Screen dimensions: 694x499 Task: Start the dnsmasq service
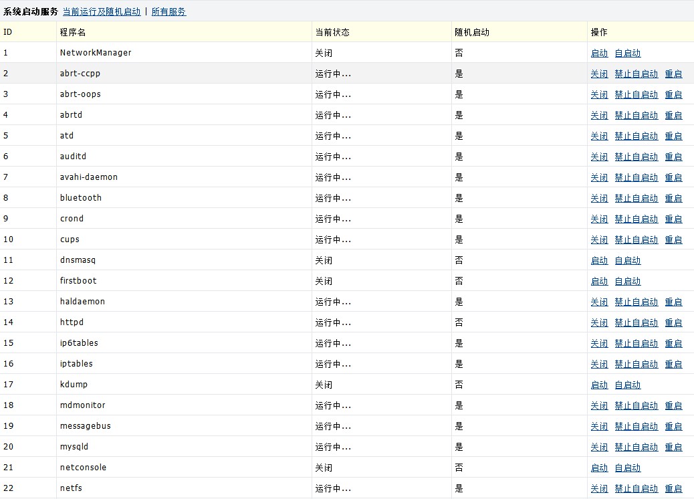[599, 261]
